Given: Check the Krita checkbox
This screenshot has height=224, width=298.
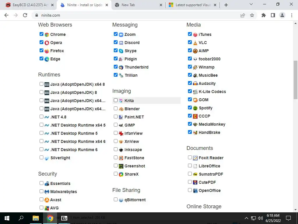Looking at the screenshot, I should pos(116,100).
